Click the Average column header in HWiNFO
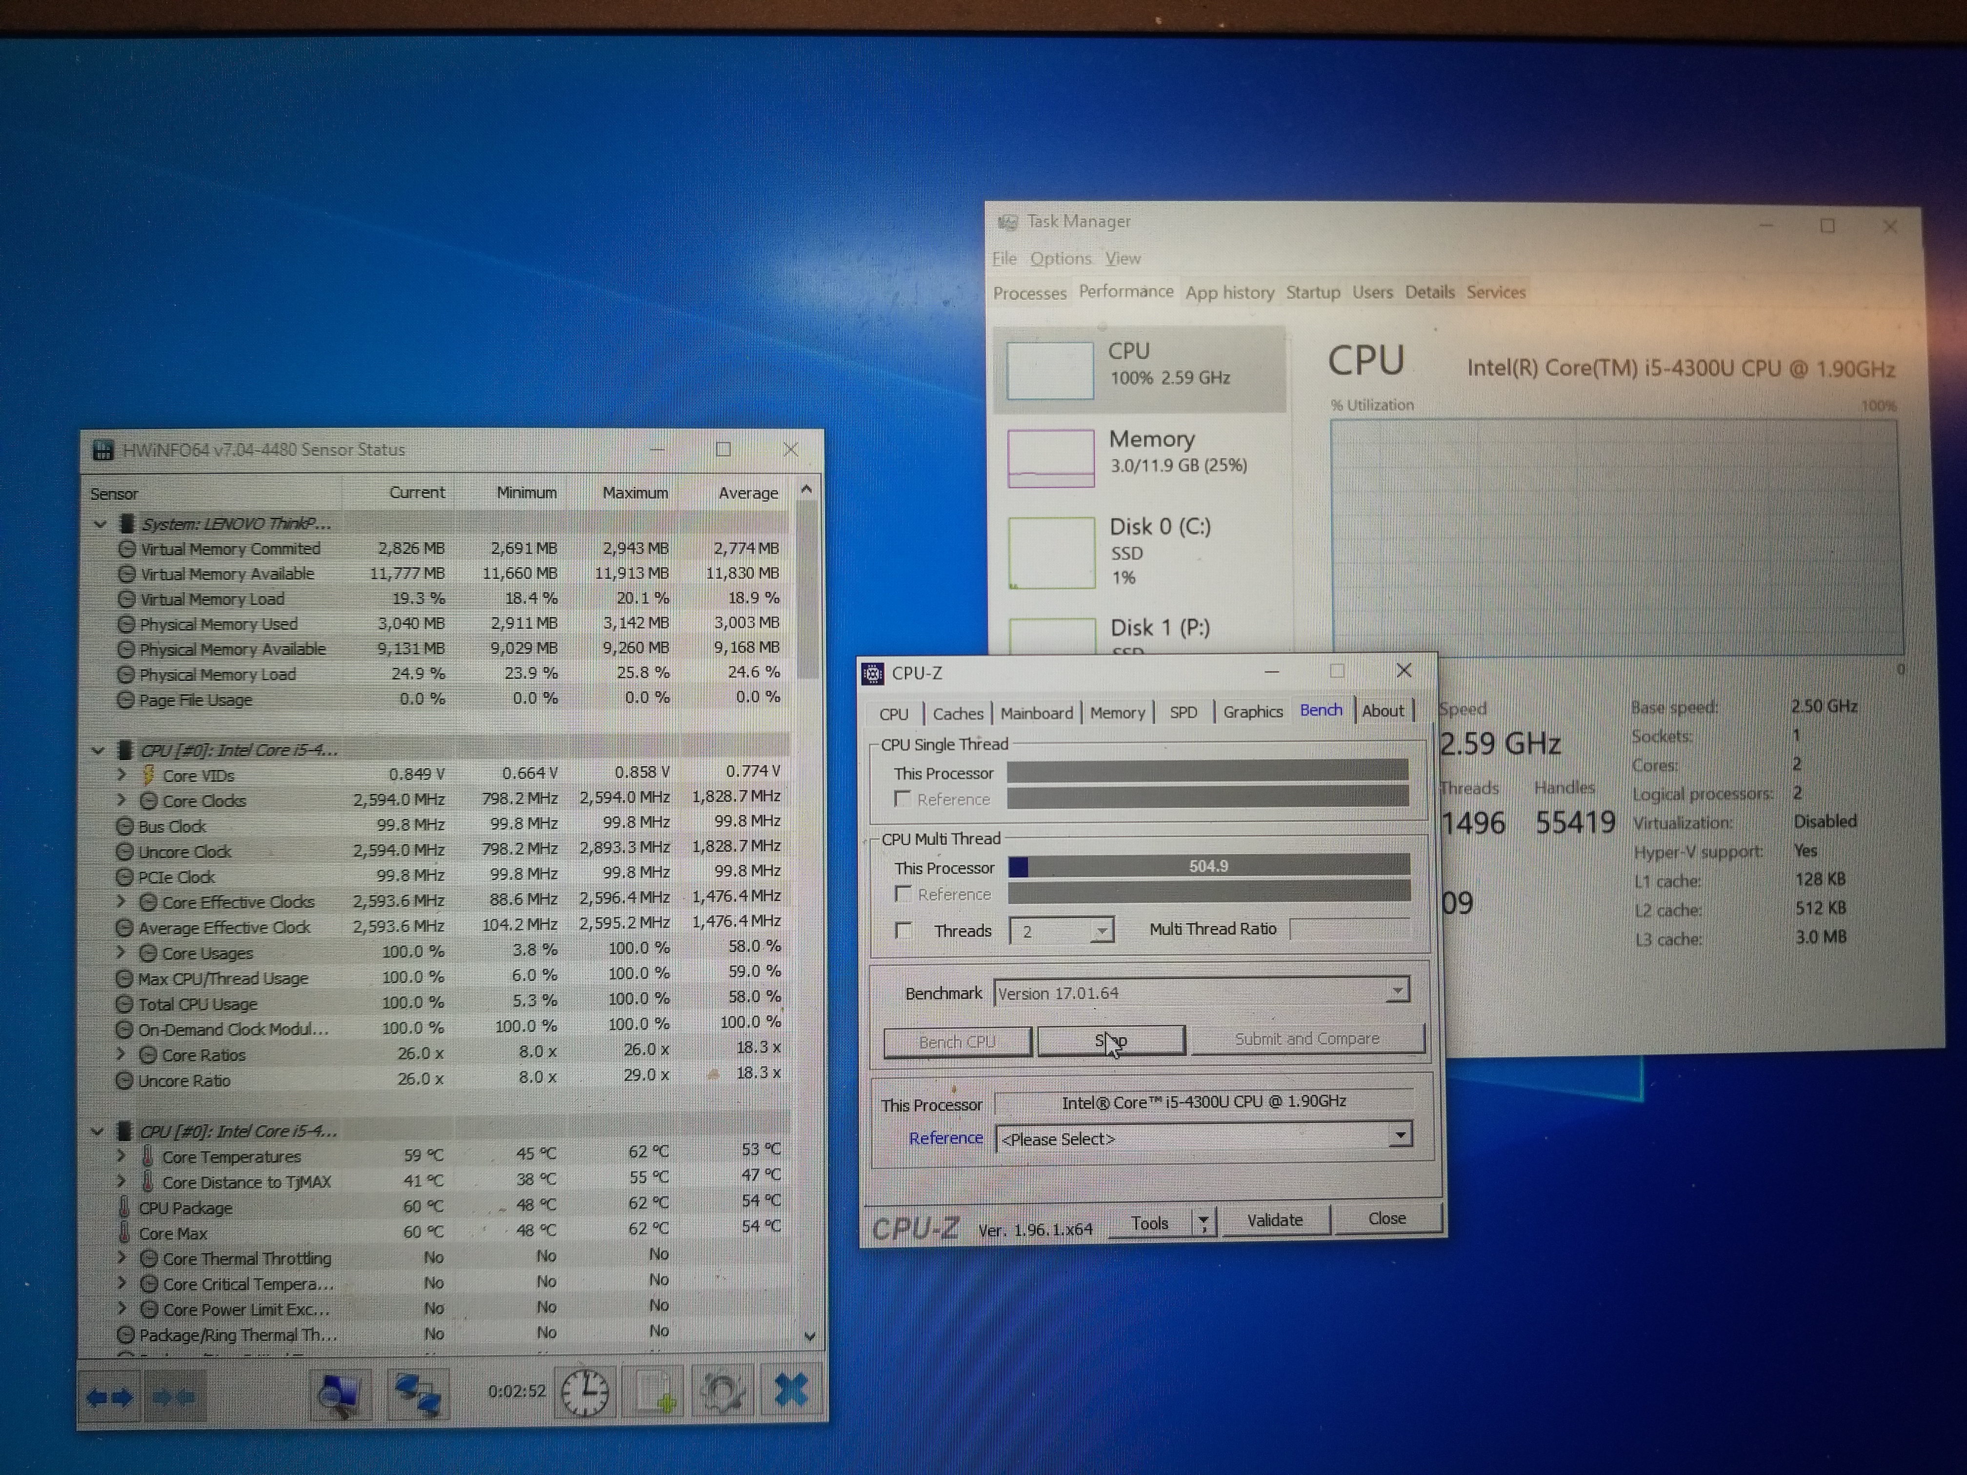The image size is (1967, 1475). [x=748, y=494]
